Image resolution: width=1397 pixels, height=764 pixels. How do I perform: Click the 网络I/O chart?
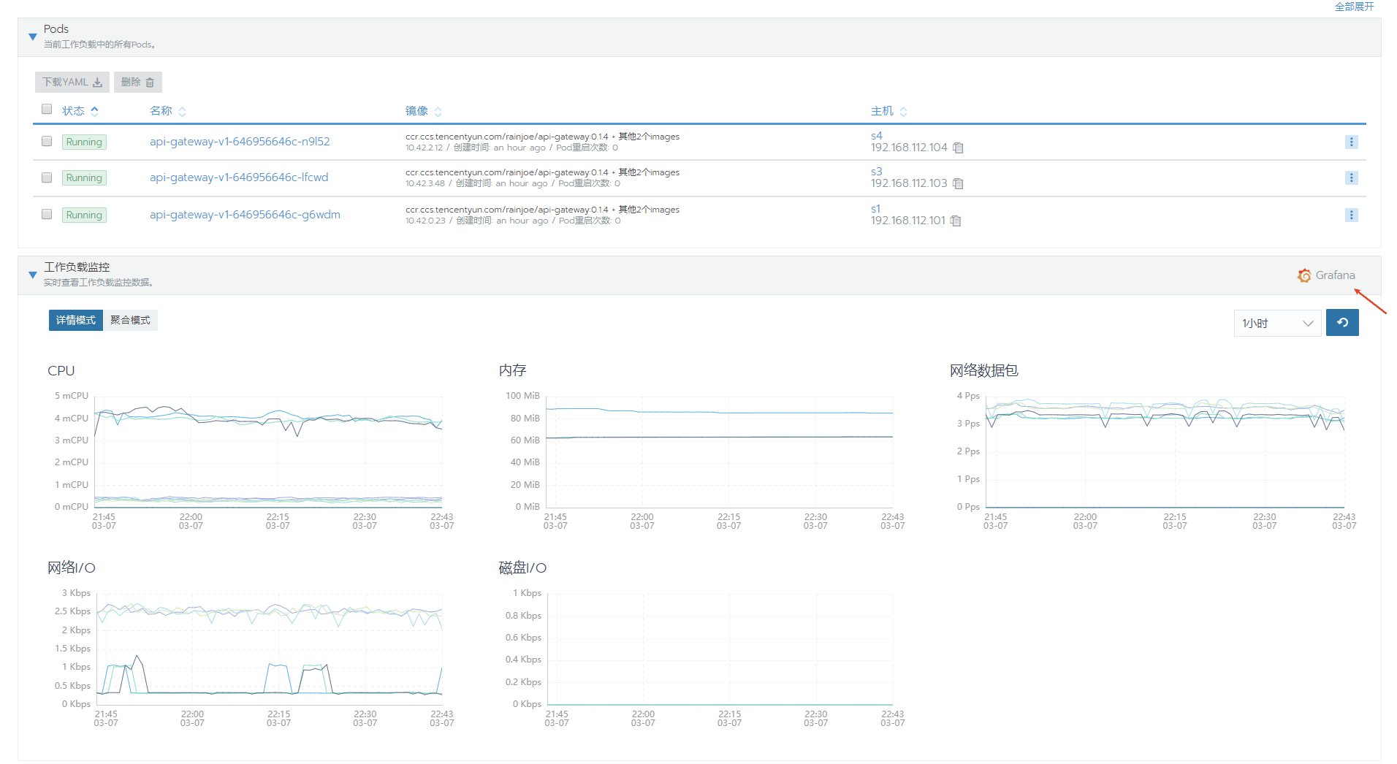[x=270, y=649]
